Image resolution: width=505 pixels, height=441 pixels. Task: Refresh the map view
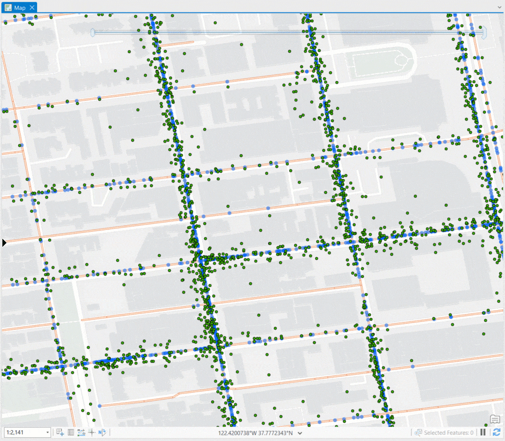497,432
